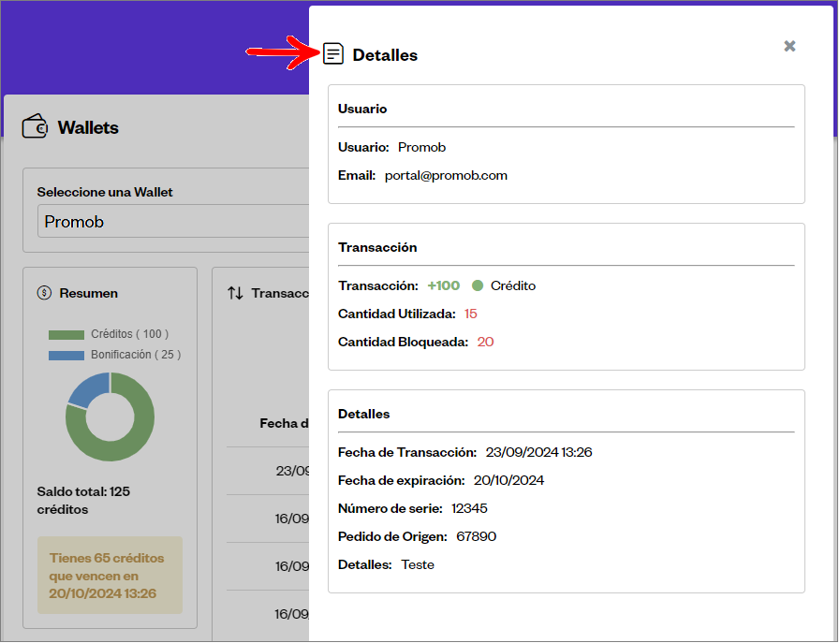Toggle the blue Bonificación (25) legend swatch
Image resolution: width=840 pixels, height=643 pixels.
click(x=66, y=356)
